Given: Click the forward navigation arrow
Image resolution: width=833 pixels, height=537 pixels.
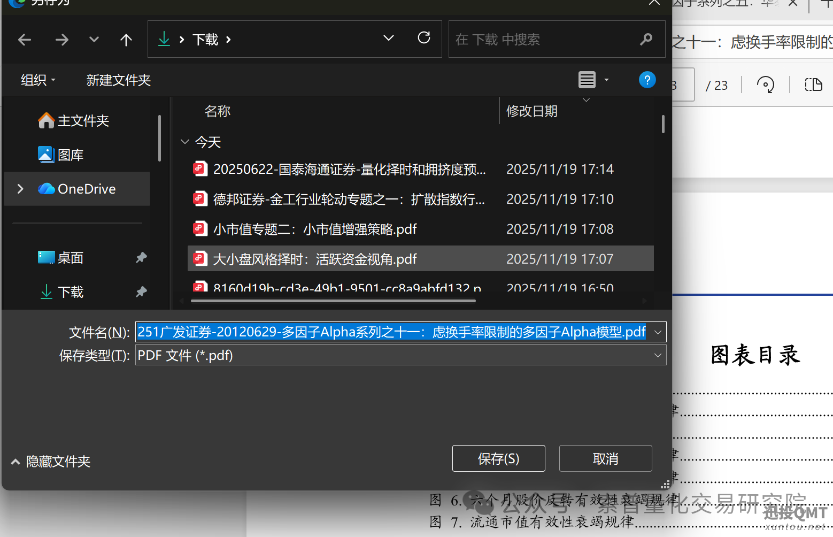Looking at the screenshot, I should pyautogui.click(x=61, y=39).
